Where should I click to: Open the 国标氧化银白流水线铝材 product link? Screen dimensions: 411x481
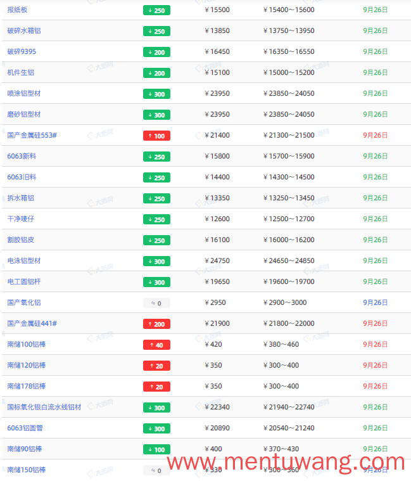(44, 407)
